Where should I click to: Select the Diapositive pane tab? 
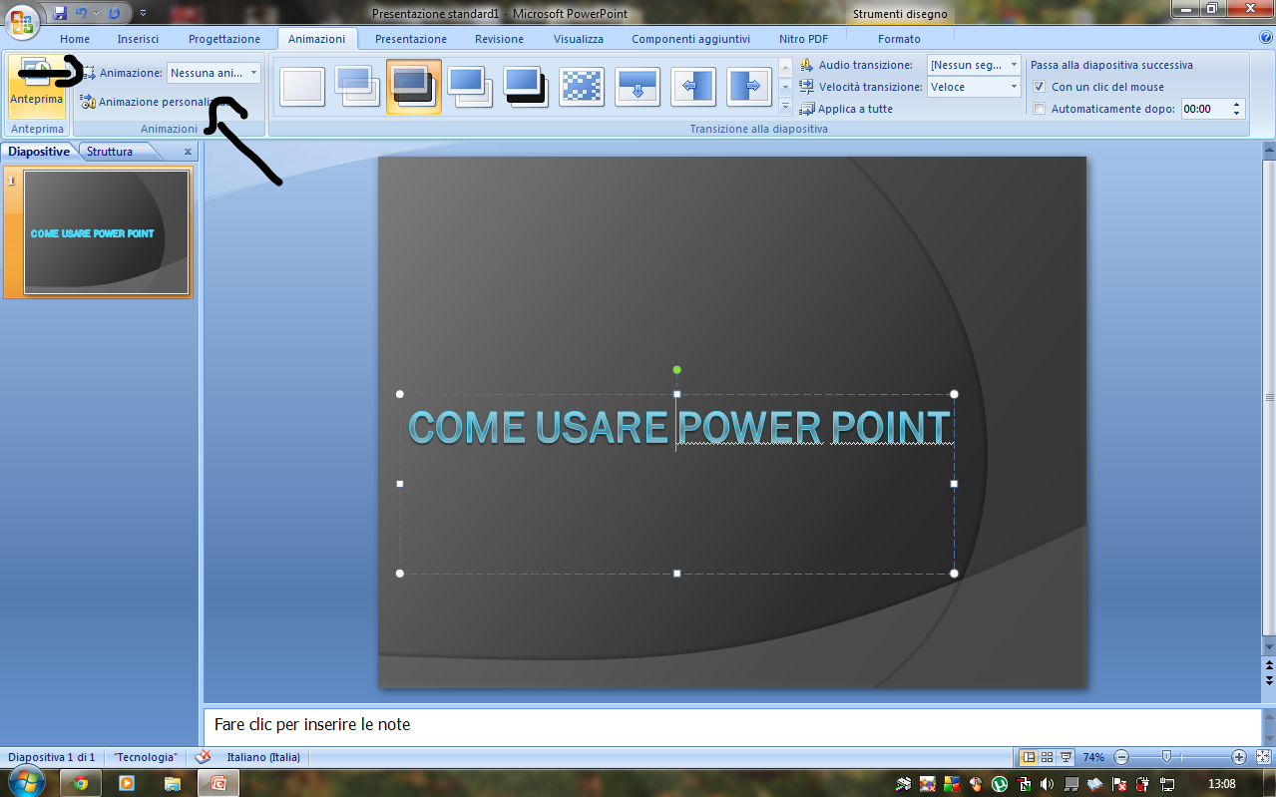tap(39, 152)
